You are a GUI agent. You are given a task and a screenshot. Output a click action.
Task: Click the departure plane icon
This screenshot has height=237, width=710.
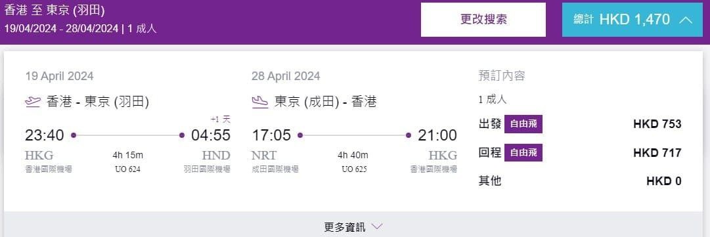[33, 102]
